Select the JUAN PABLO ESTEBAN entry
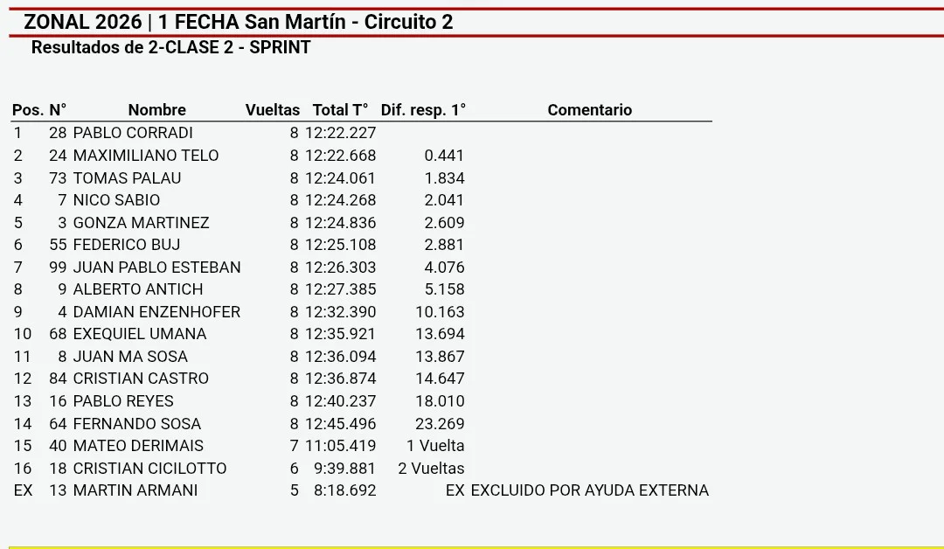This screenshot has width=944, height=549. point(156,268)
